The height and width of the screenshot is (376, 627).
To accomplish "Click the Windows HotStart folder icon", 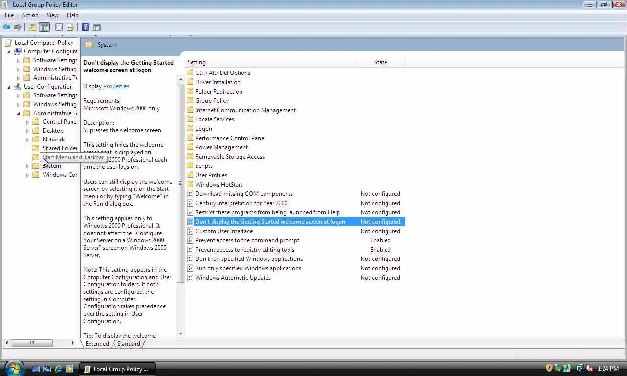I will click(x=191, y=185).
